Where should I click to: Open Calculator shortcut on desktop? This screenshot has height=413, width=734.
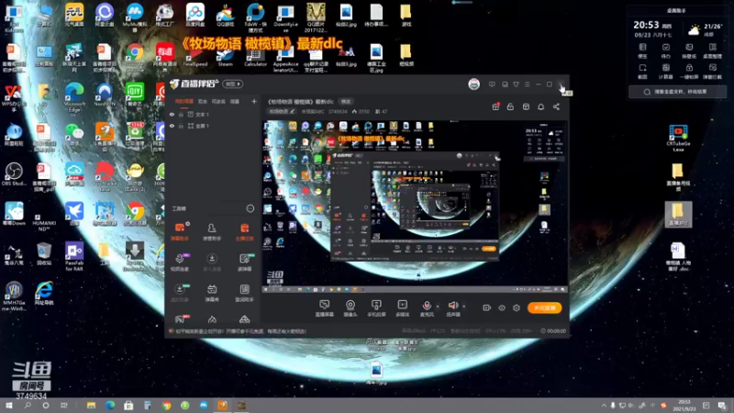255,58
